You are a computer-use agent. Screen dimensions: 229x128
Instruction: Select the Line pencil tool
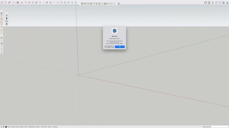tap(9, 2)
